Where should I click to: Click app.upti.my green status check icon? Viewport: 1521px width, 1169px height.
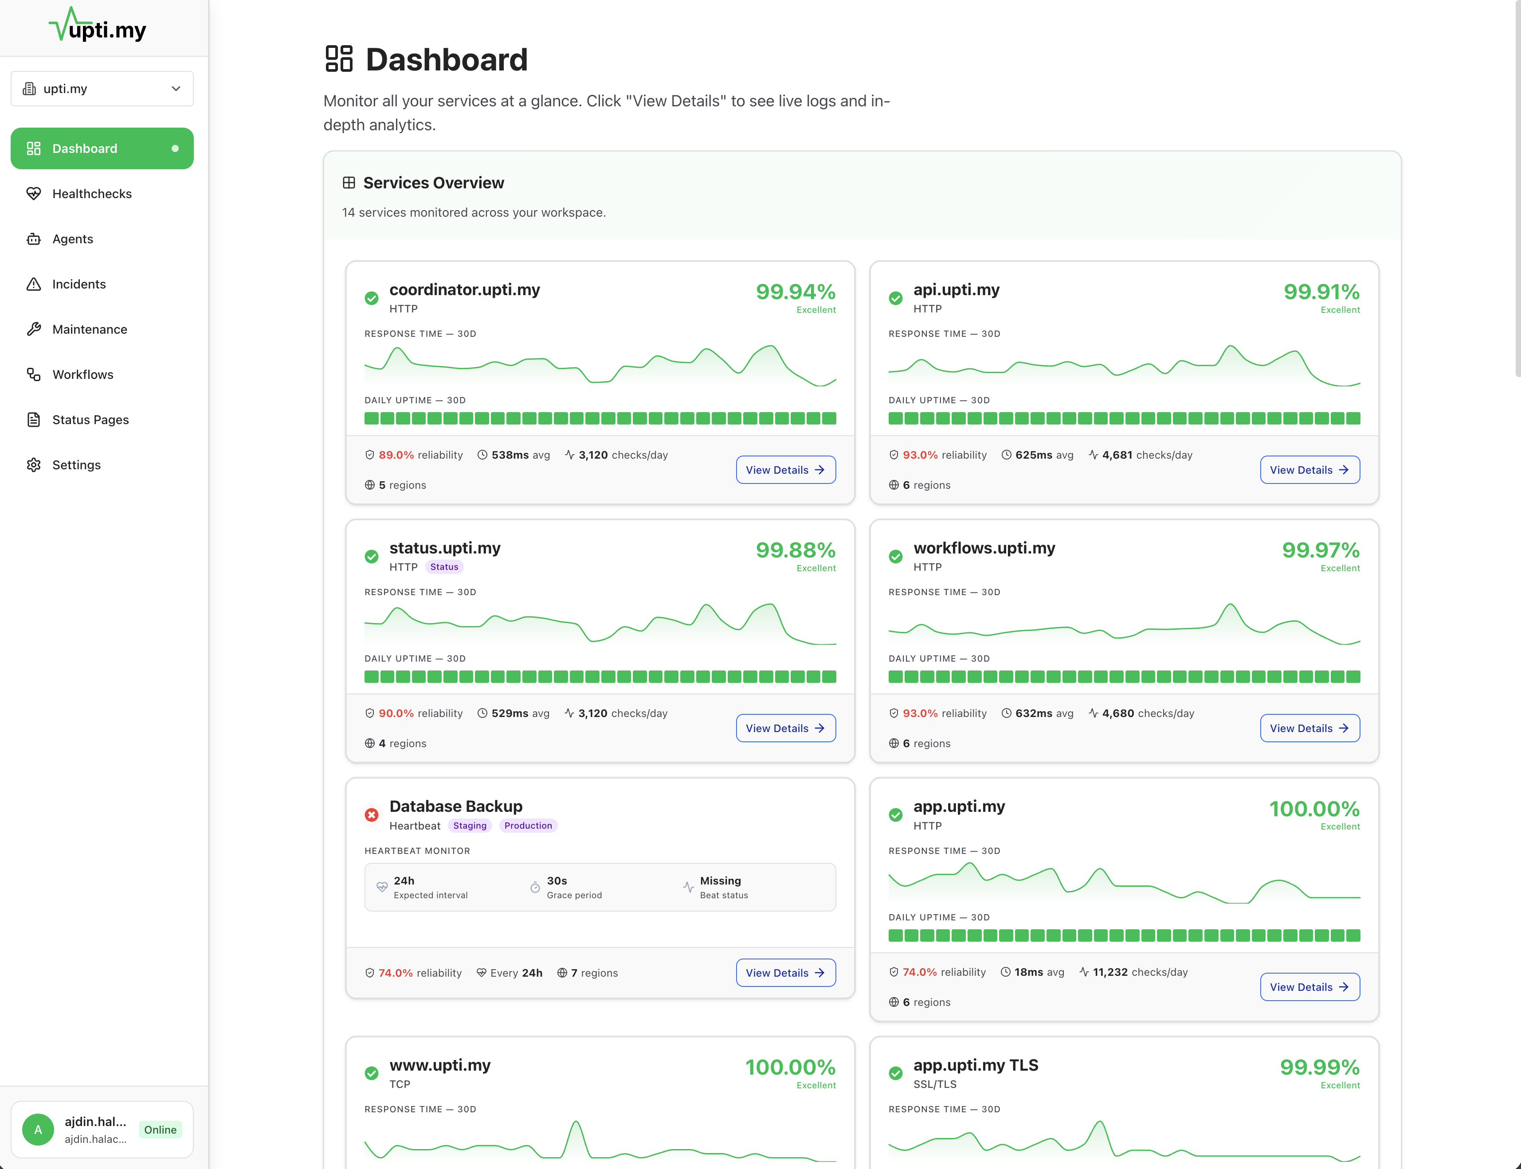896,815
